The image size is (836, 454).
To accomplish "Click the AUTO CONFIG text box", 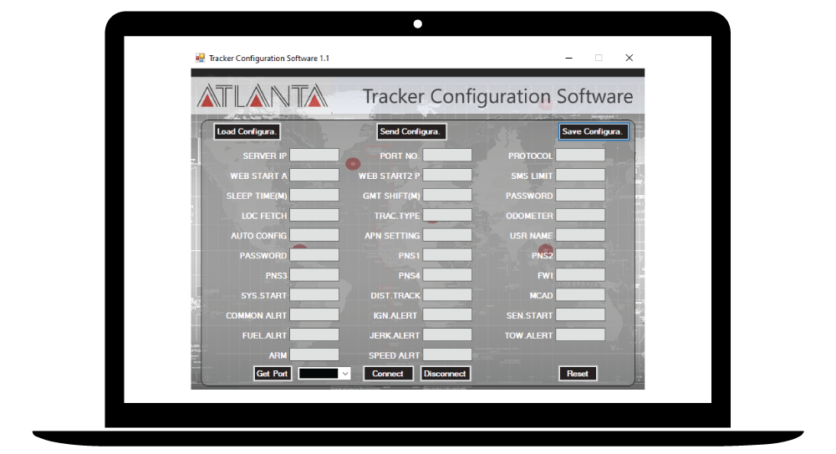I will click(x=314, y=235).
